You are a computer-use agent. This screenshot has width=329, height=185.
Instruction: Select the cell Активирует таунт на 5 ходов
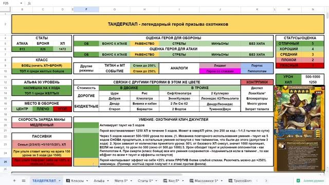point(186,125)
